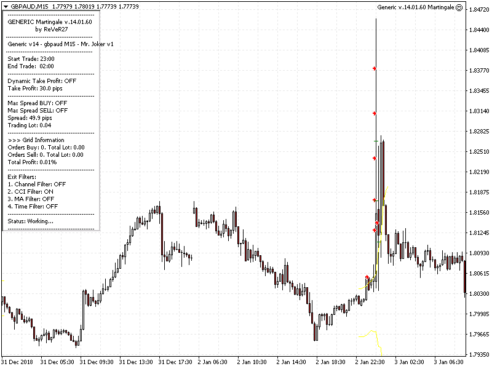Screen dimensions: 492x369
Task: Click the '31 Dec 13:30' time axis label
Action: point(136,362)
